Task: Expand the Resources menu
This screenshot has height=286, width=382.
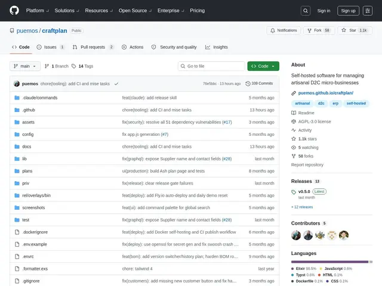Action: coord(98,11)
